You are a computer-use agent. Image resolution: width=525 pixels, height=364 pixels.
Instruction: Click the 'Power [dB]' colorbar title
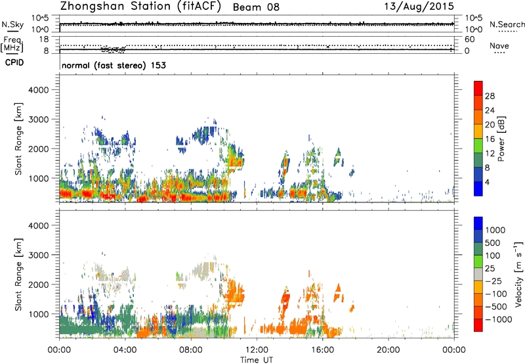[501, 139]
